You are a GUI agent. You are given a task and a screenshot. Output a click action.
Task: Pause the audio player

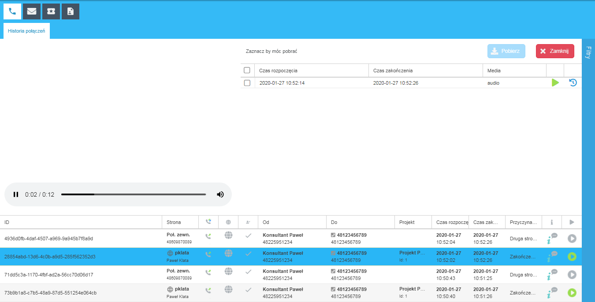16,194
